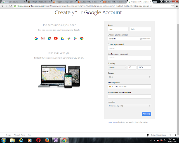Open the birthday month dropdown
The height and width of the screenshot is (143, 179).
coord(117,67)
